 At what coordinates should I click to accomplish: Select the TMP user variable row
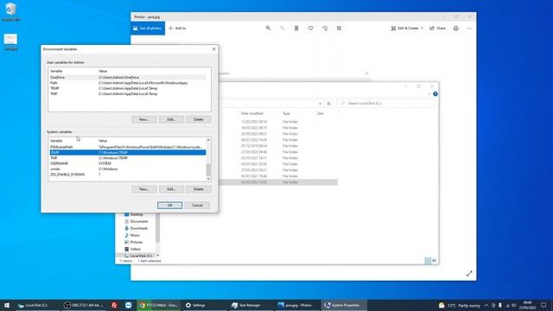point(127,94)
